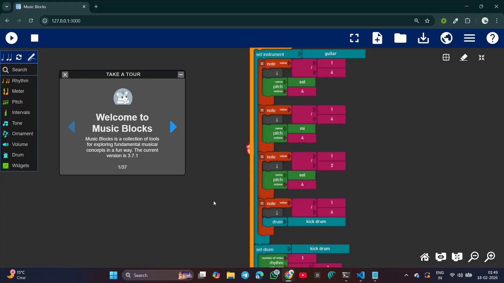Click the rhythm block label
The height and width of the screenshot is (283, 504).
pos(276,263)
